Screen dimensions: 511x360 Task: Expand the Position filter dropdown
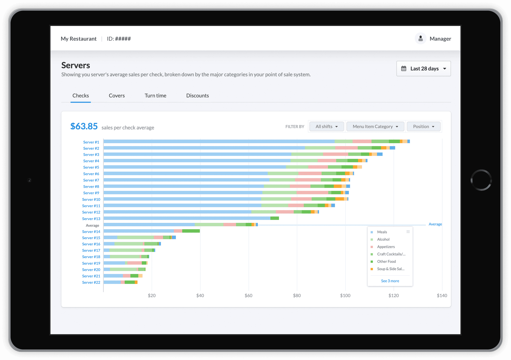click(x=423, y=127)
